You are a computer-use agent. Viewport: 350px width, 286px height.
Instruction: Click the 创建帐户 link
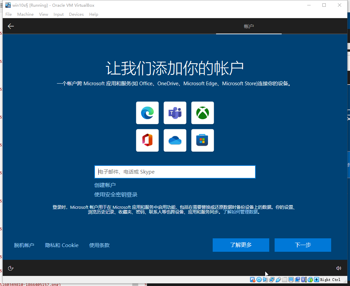(105, 185)
